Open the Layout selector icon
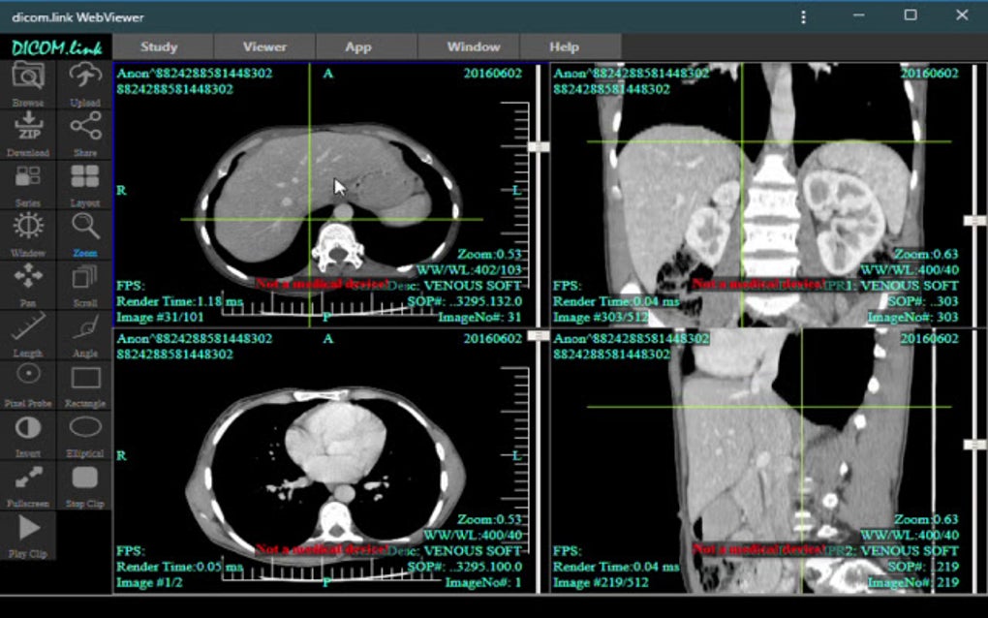 coord(84,177)
